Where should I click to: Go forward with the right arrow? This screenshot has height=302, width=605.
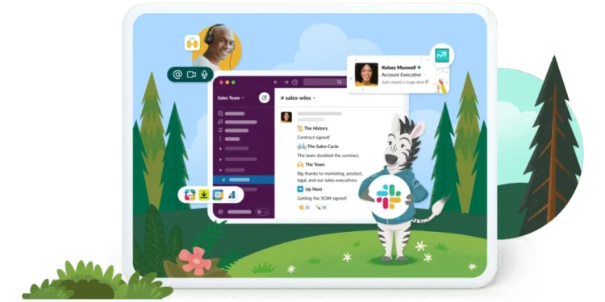coord(286,82)
